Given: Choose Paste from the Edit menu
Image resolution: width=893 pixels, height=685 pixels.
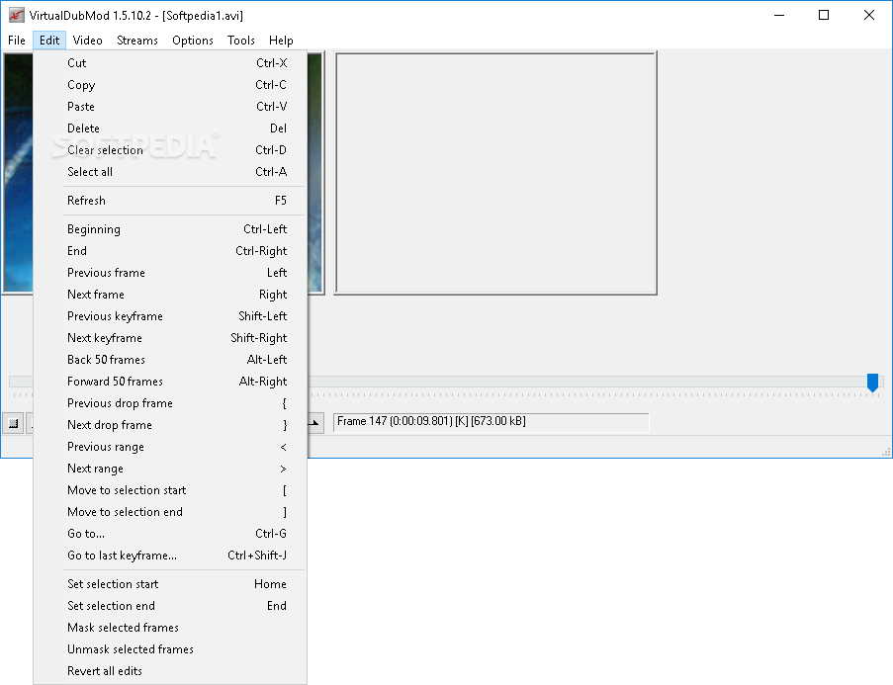Looking at the screenshot, I should point(170,107).
